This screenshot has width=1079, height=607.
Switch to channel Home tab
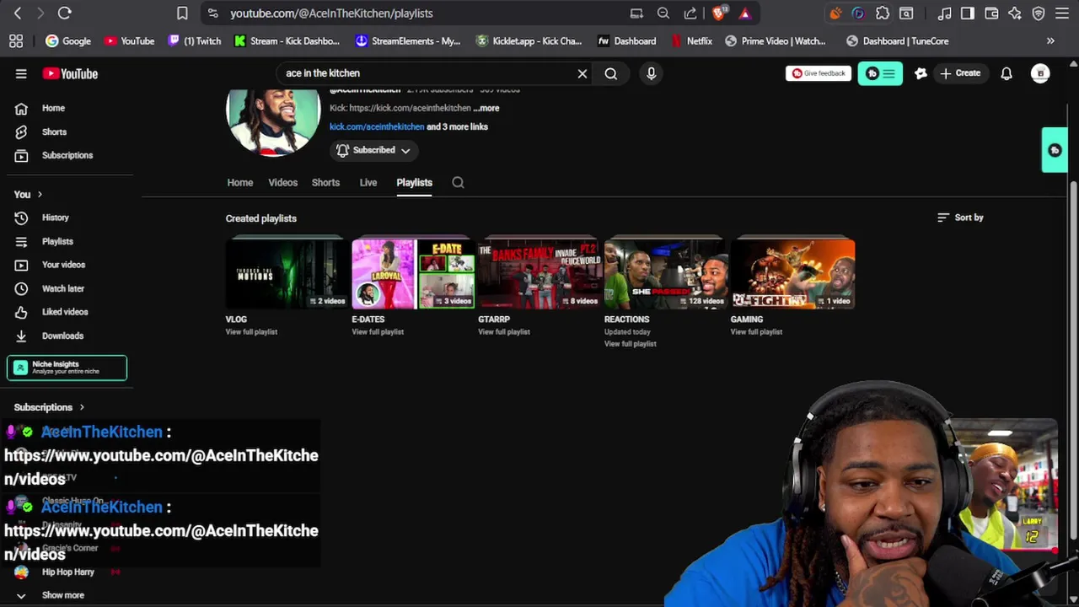(x=239, y=182)
